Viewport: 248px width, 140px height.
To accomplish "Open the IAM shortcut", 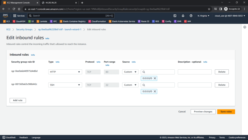I will (188, 21).
